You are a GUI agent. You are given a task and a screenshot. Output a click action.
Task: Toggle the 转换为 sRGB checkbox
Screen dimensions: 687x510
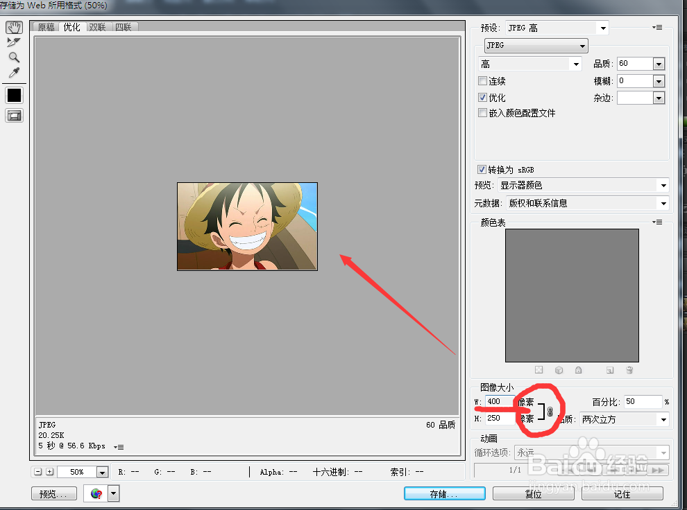coord(482,169)
